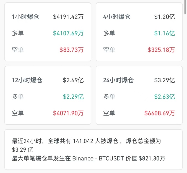
Task: Click the 12-hour short value $4071.90万
Action: pos(68,113)
